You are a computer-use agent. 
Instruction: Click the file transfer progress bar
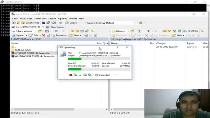pyautogui.click(x=99, y=59)
